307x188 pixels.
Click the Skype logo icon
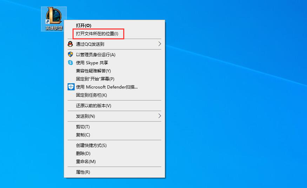click(70, 62)
